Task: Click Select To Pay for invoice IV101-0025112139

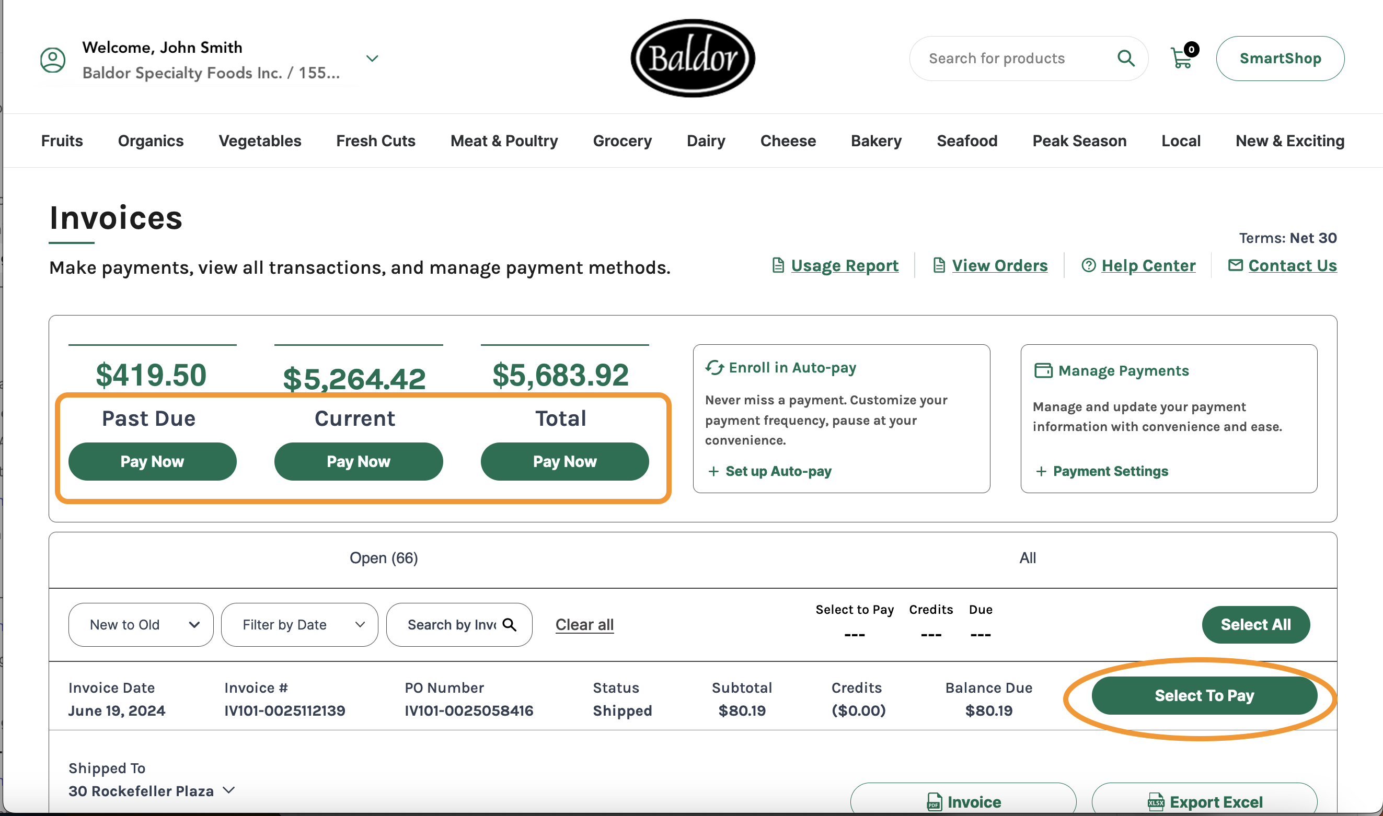Action: (x=1204, y=695)
